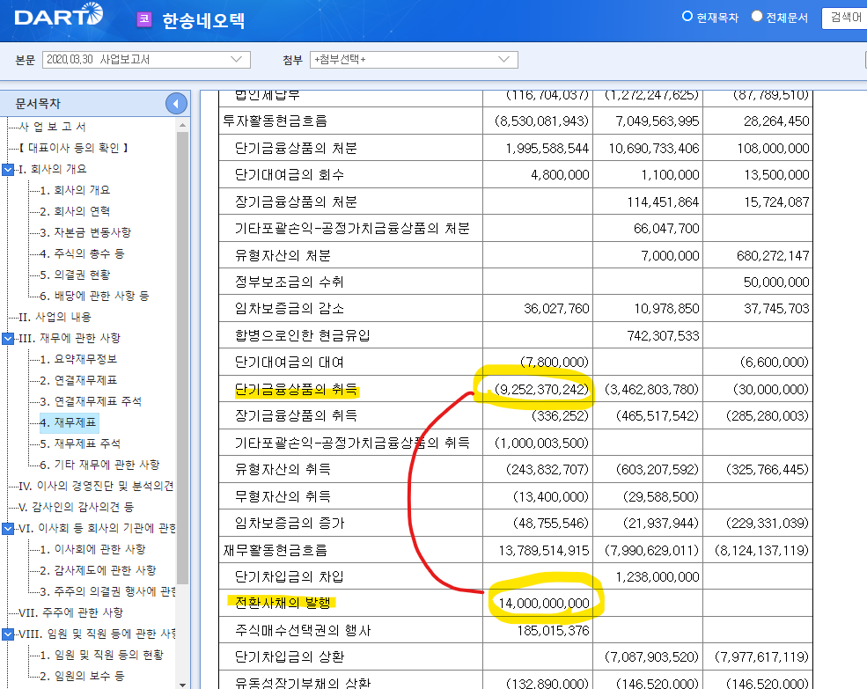Click the blue arrow icon beside 'VI. 이사회 등 회사의 기관'
The width and height of the screenshot is (867, 689).
click(x=9, y=528)
